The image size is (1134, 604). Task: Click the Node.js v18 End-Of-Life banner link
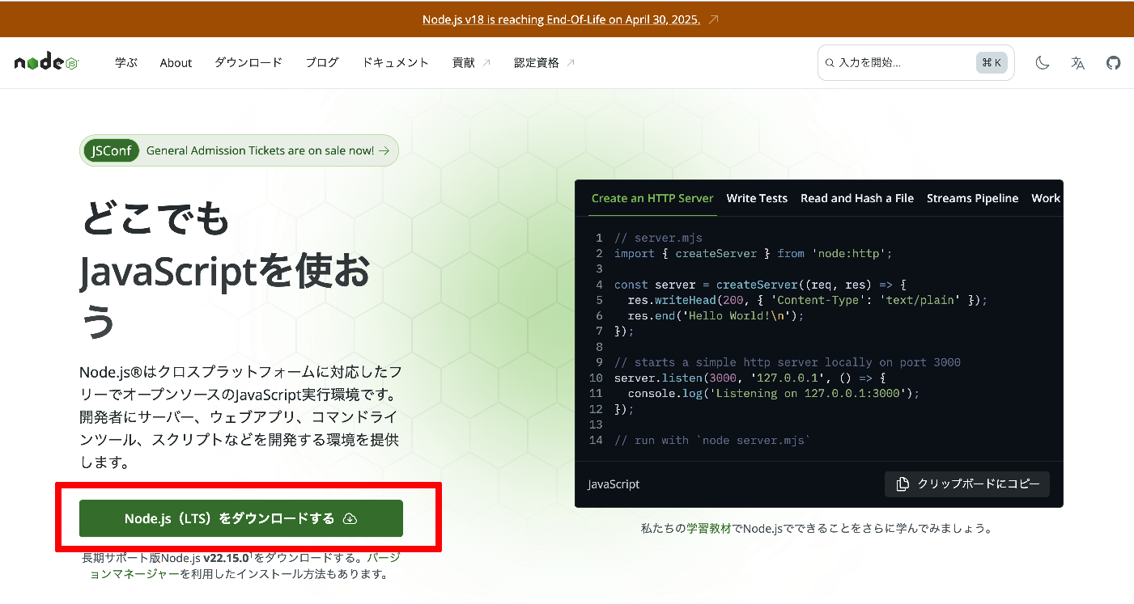[561, 19]
